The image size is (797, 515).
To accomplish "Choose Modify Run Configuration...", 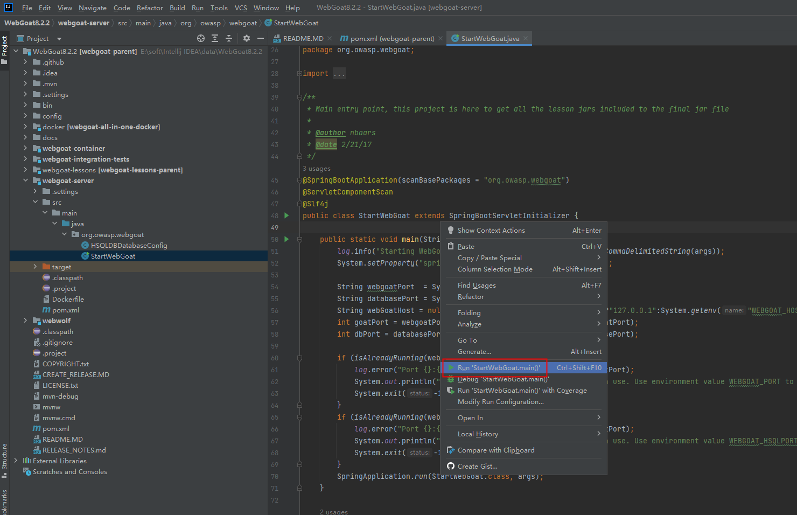I will click(523, 402).
